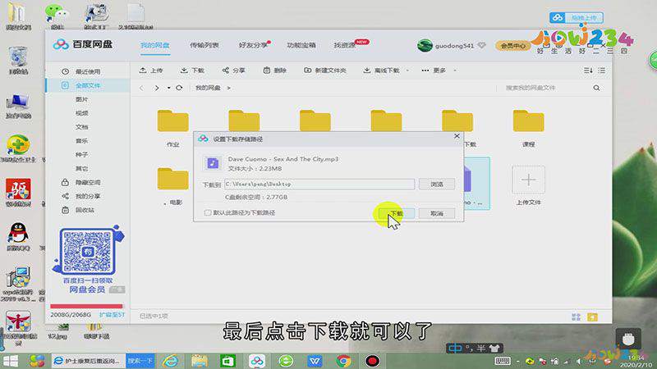Switch to the 传输列表 tab

[204, 45]
